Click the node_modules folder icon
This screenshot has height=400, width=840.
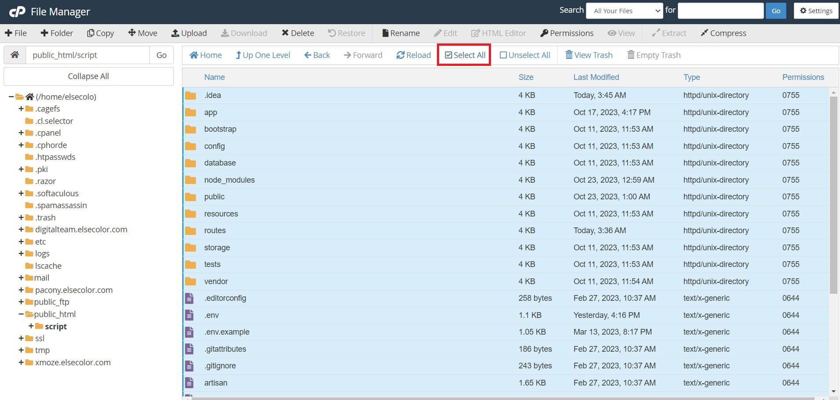pos(190,180)
